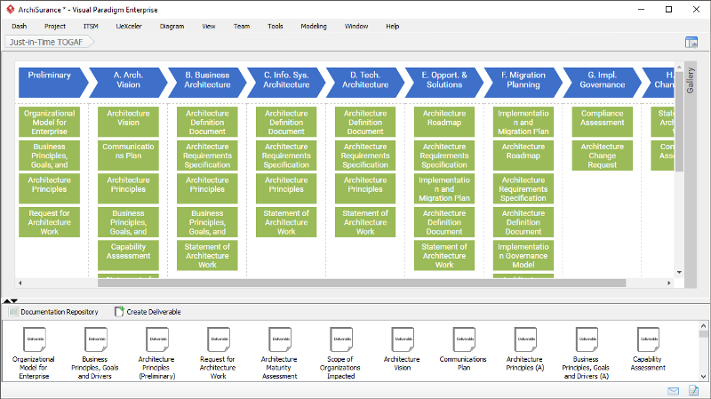Select the Architecture Vision deliverable icon
The height and width of the screenshot is (399, 711).
(x=402, y=339)
